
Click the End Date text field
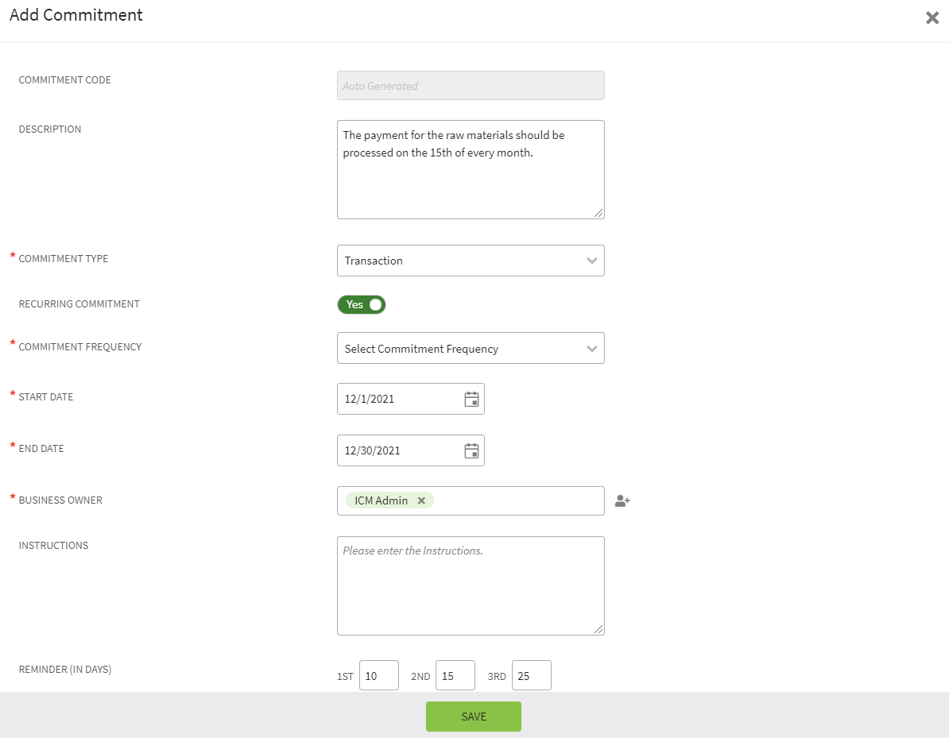point(397,450)
